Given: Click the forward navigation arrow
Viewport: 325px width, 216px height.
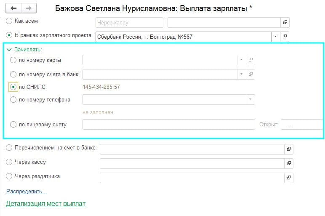Looking at the screenshot, I should [x=28, y=8].
